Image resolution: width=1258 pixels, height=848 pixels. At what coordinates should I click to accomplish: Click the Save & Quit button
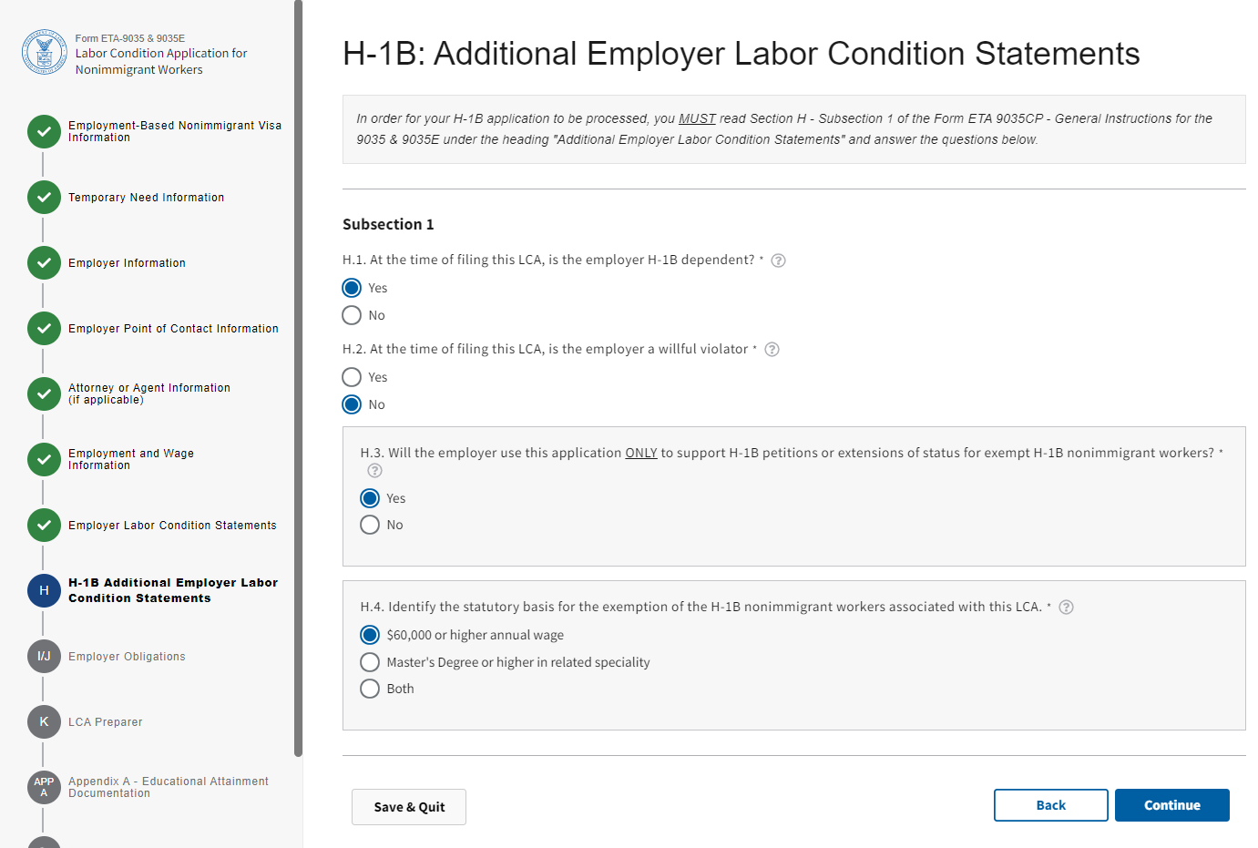coord(409,807)
